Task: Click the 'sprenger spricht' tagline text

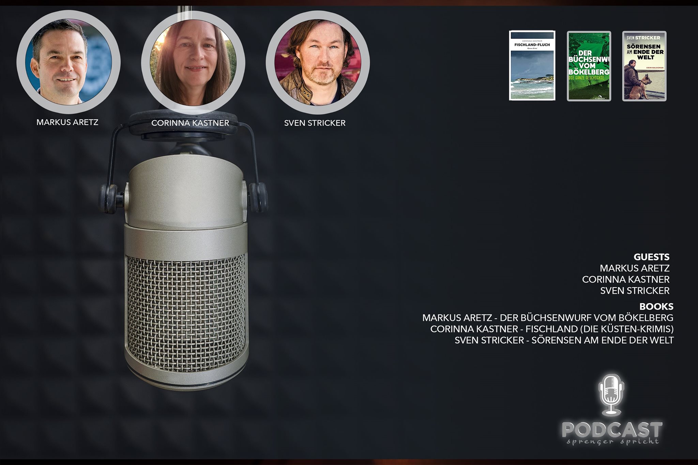Action: [612, 441]
